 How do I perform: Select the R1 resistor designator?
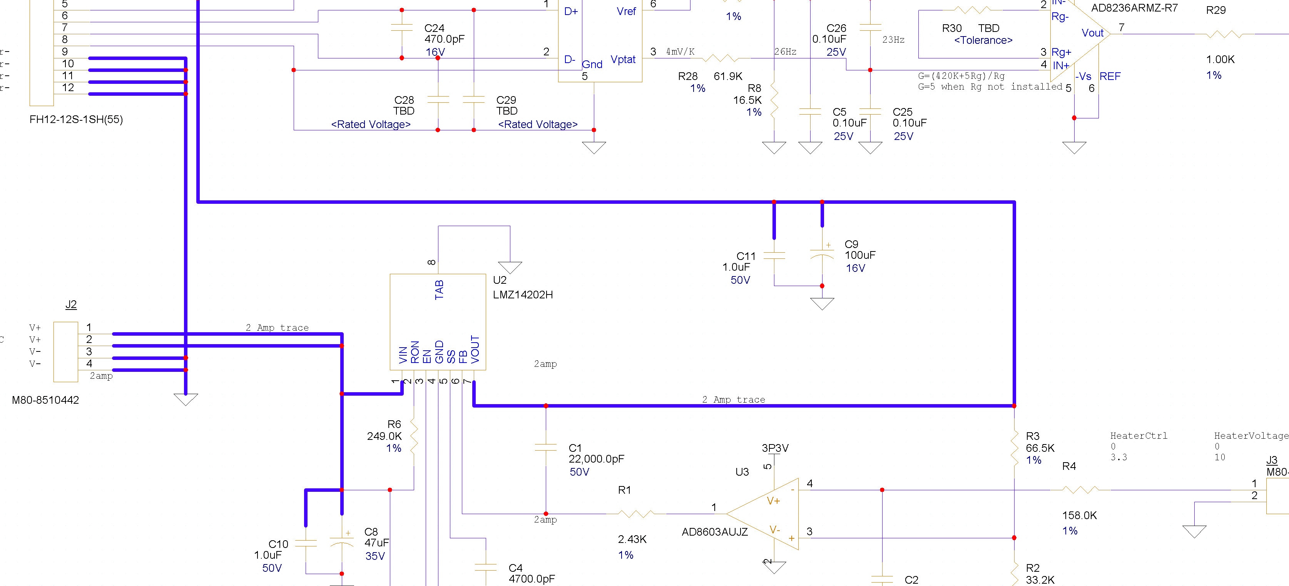click(x=624, y=491)
